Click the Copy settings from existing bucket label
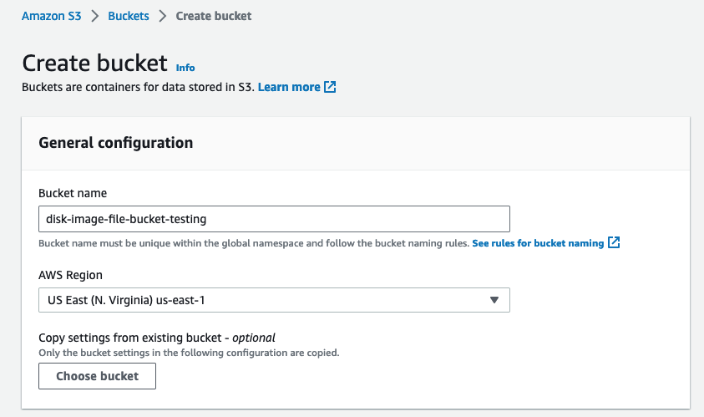 (x=157, y=338)
